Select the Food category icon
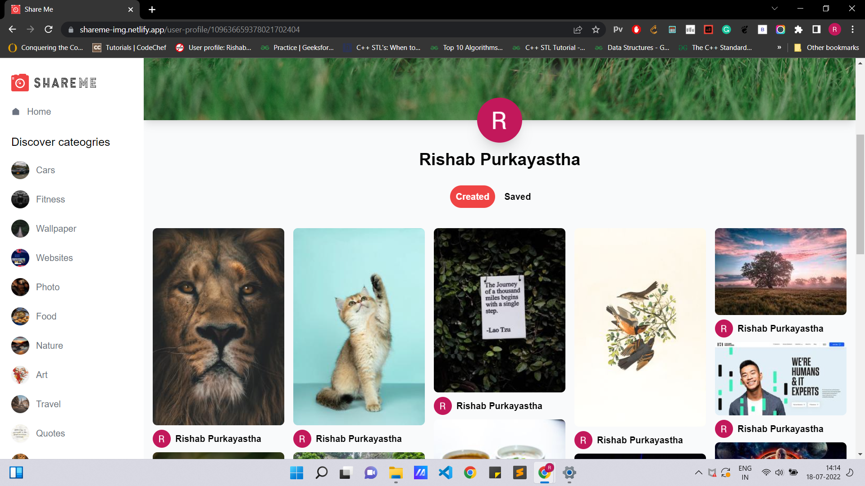The image size is (865, 486). click(20, 316)
